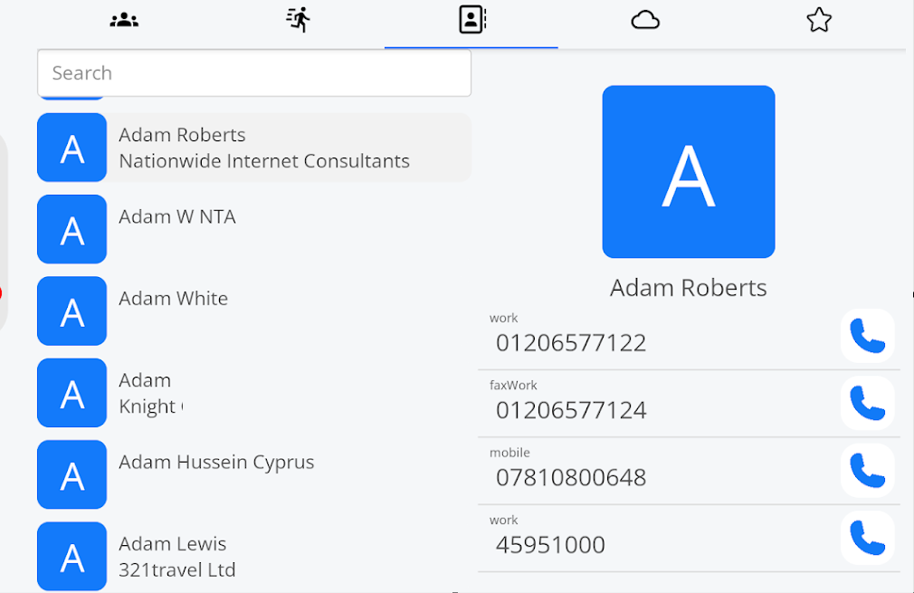Call work number 45951000
This screenshot has height=593, width=914.
(x=867, y=538)
